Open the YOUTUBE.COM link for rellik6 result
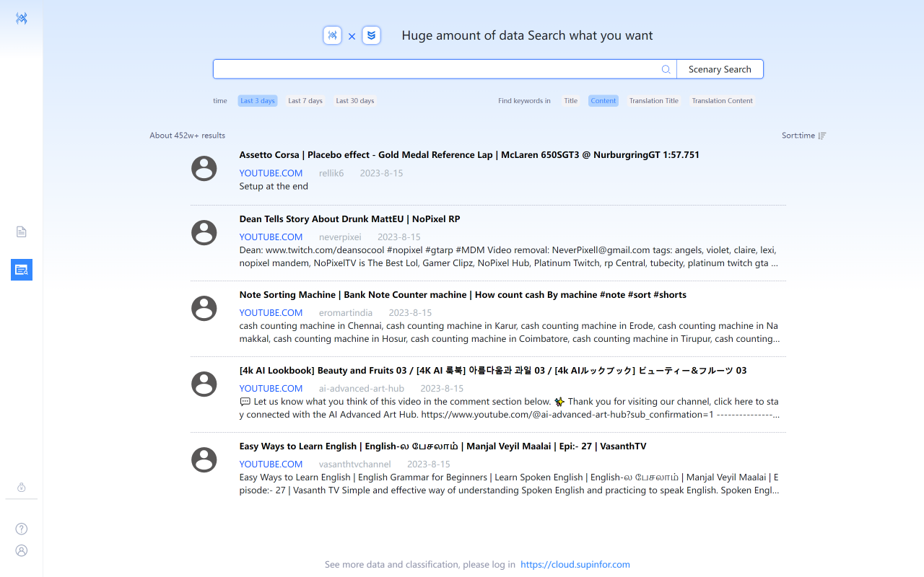Viewport: 924px width, 577px height. click(271, 173)
